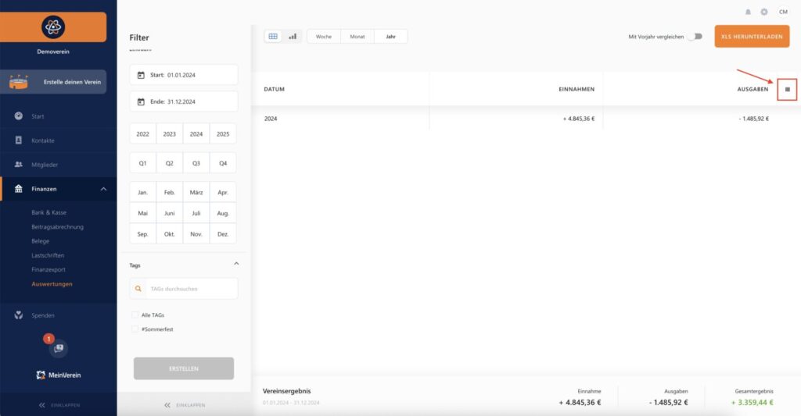Select month Jan. filter
The width and height of the screenshot is (801, 416).
point(142,192)
